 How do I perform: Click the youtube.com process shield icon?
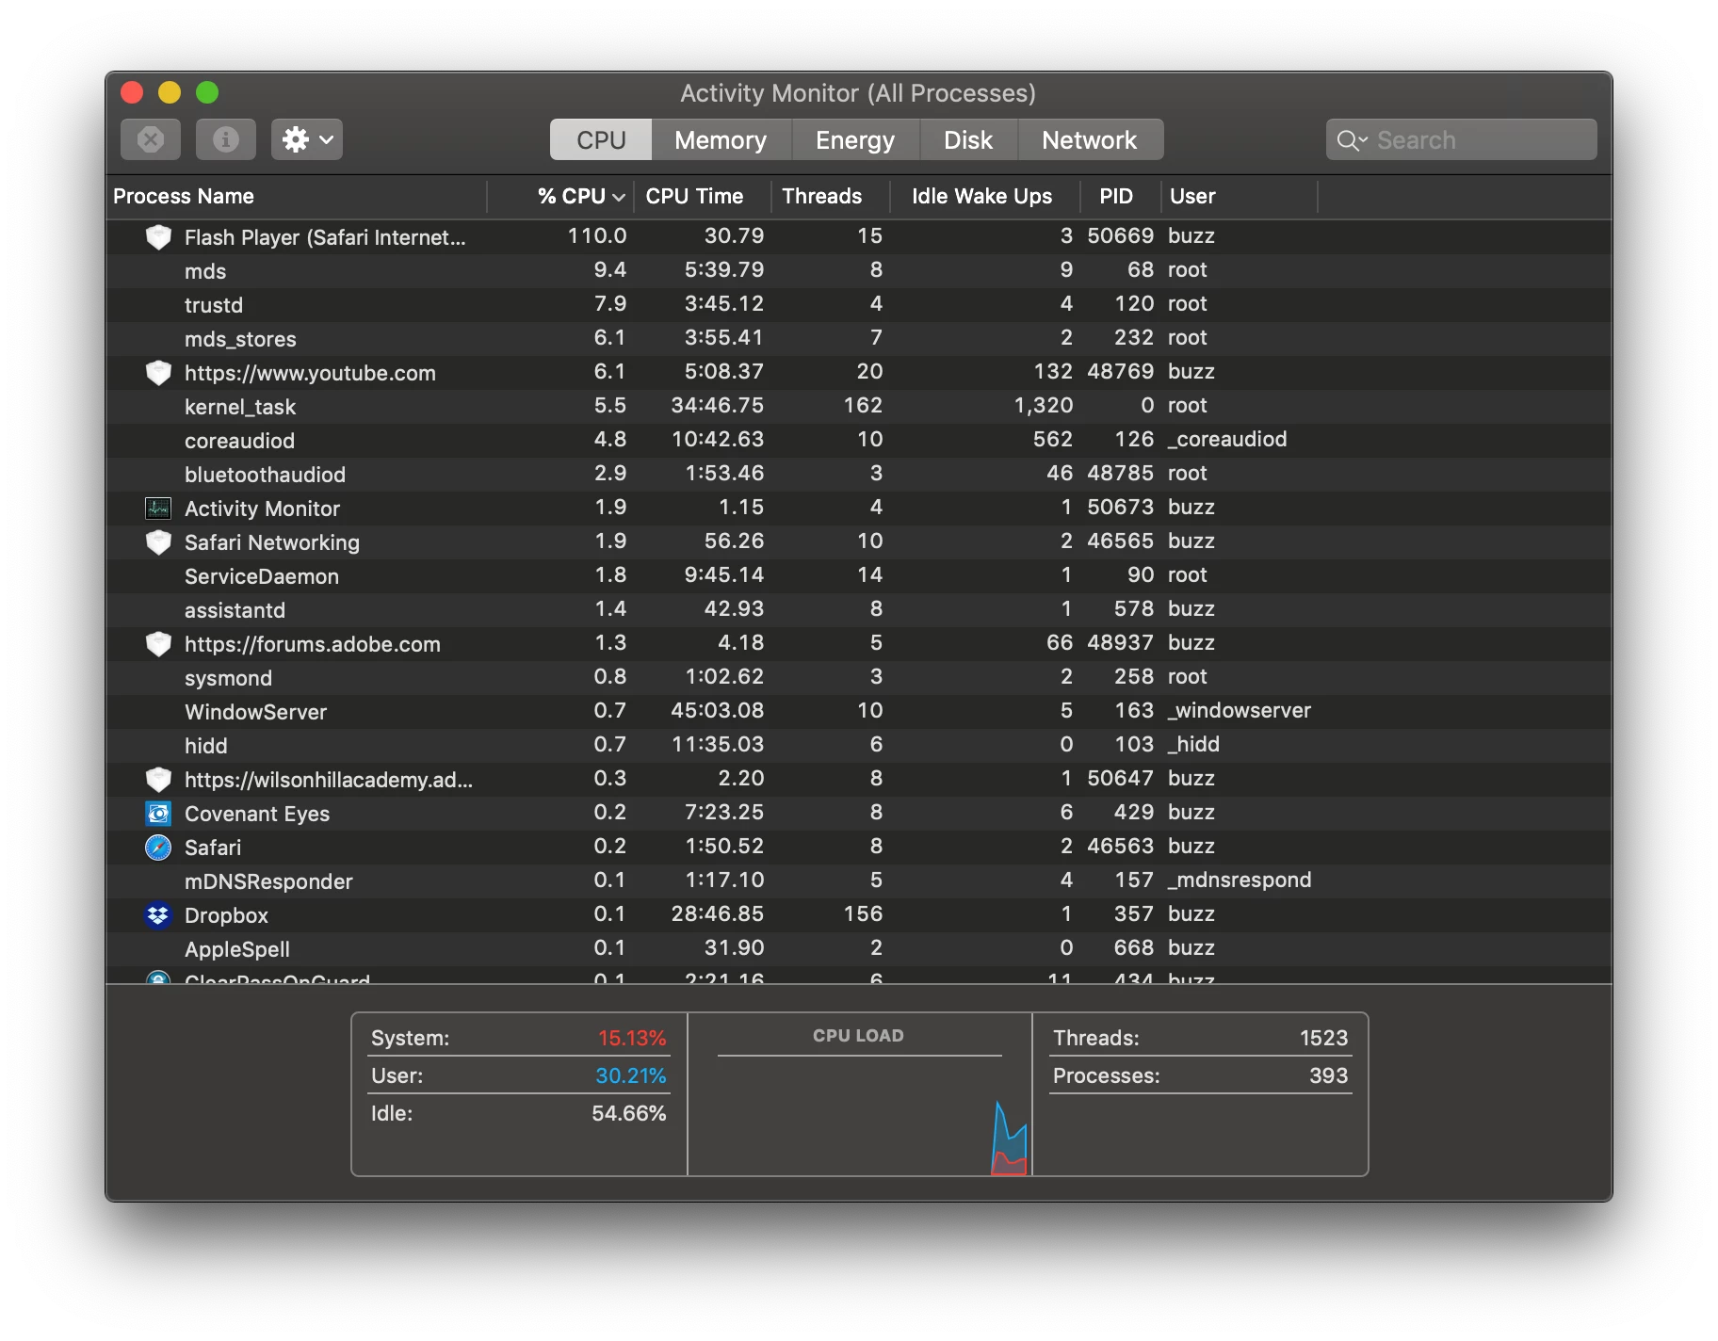[x=158, y=373]
